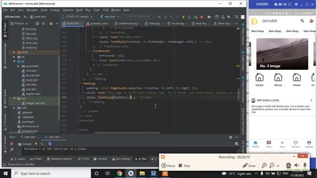
Task: Click the red stop icon in Run panel
Action: 11,144
